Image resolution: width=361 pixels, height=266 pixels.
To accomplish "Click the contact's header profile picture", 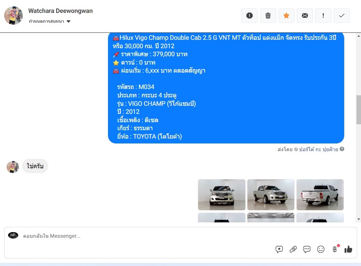I will click(14, 15).
